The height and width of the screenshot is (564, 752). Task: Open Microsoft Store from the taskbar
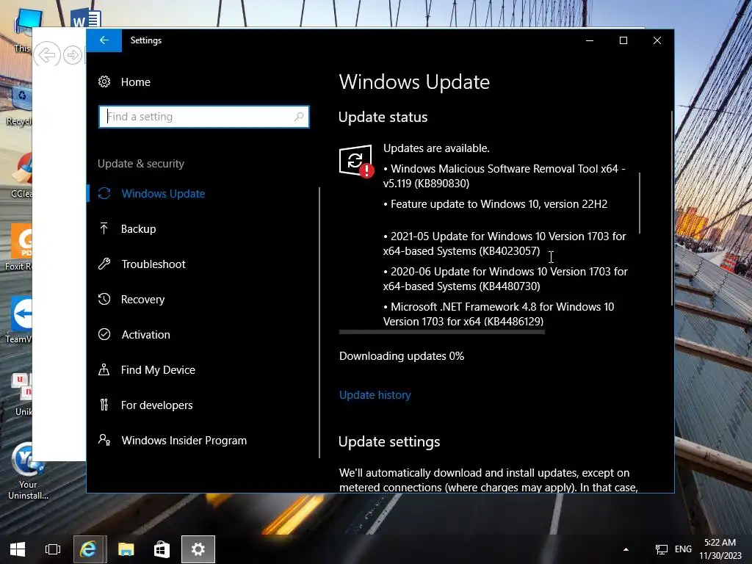(162, 549)
